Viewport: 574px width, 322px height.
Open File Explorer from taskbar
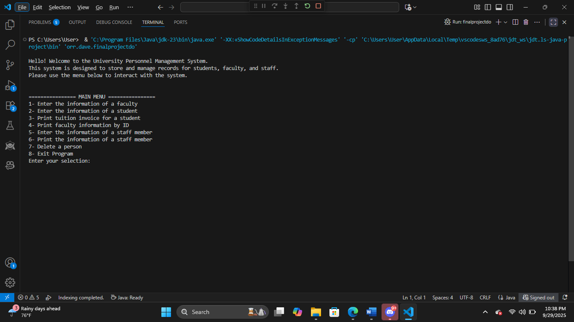coord(316,312)
